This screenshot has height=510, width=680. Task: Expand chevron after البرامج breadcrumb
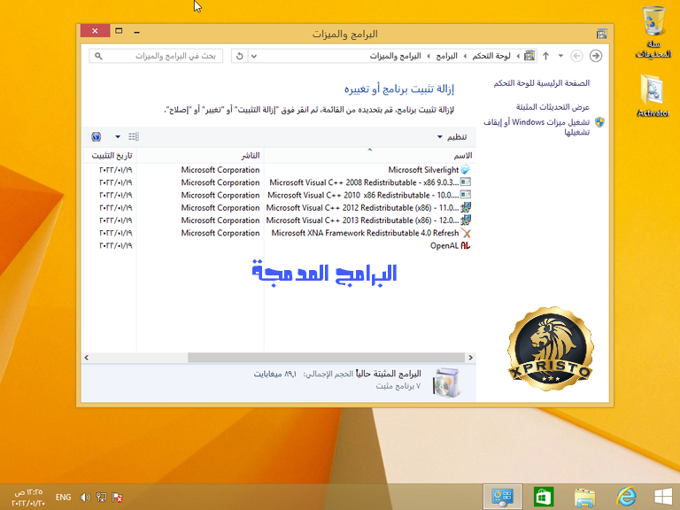[429, 56]
